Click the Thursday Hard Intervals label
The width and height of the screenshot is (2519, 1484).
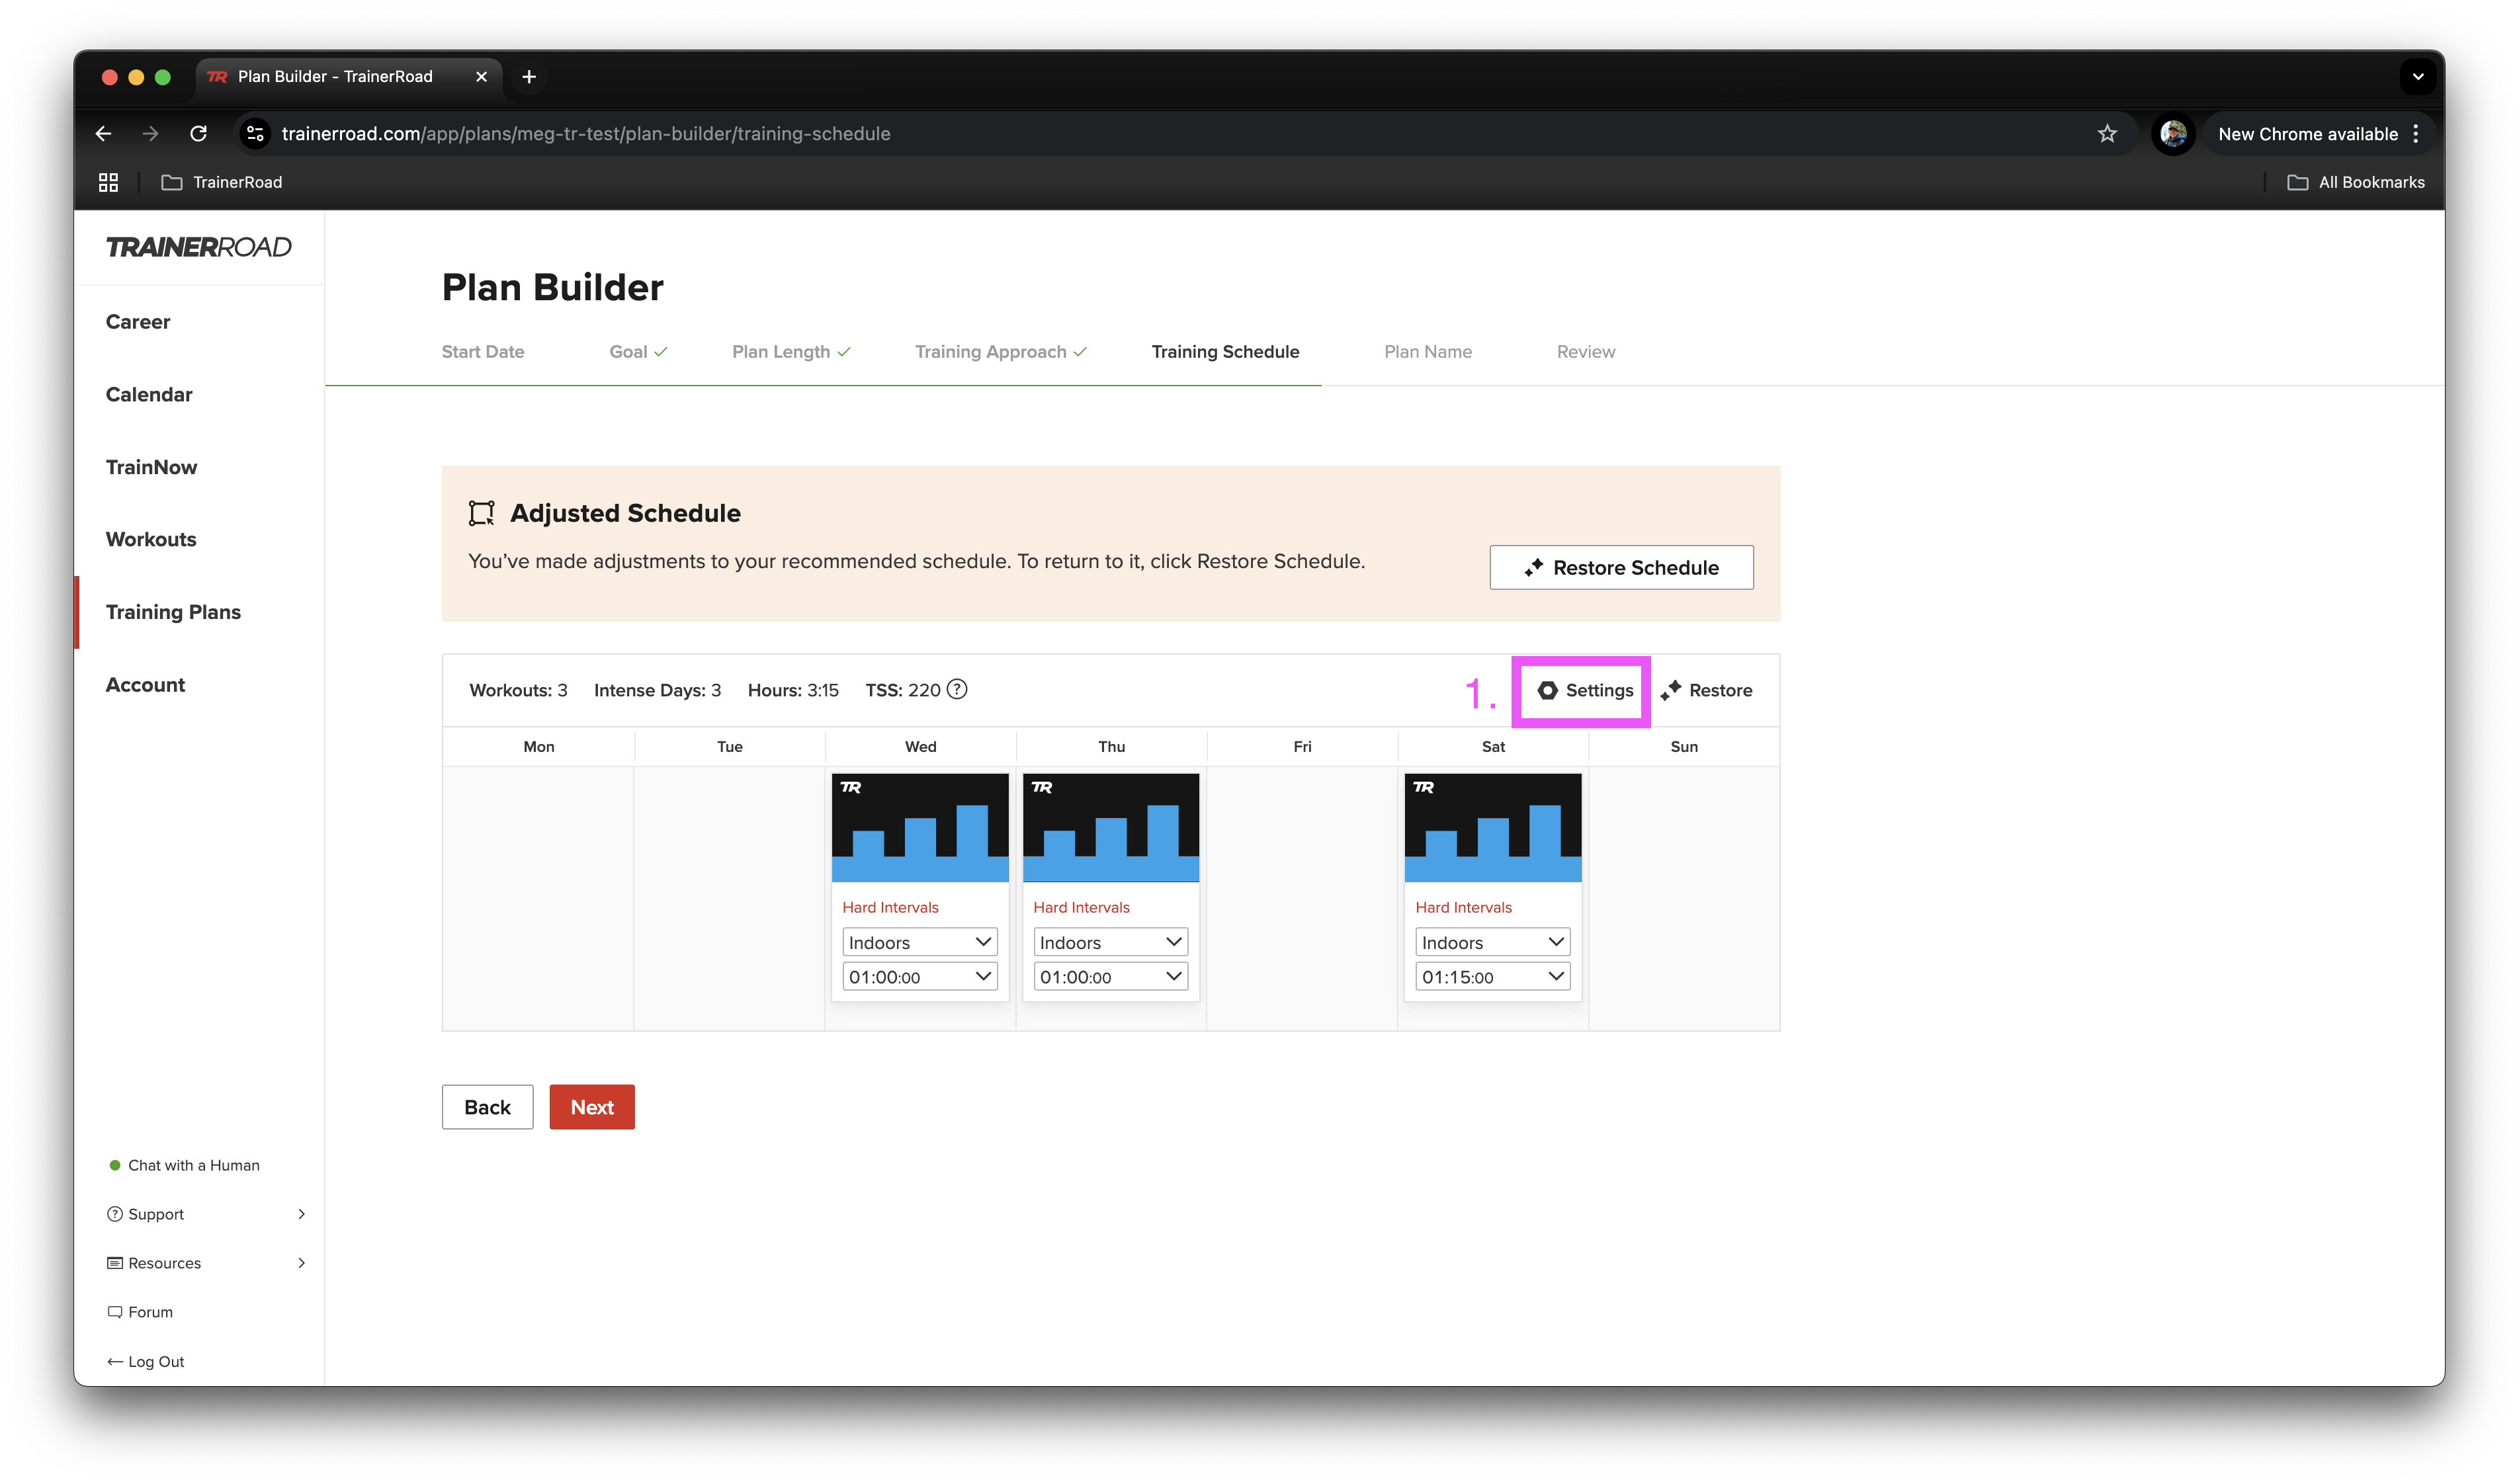coord(1081,907)
